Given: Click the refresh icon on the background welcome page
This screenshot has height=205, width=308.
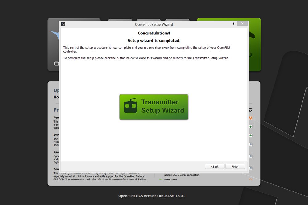Looking at the screenshot, I should coord(251,110).
